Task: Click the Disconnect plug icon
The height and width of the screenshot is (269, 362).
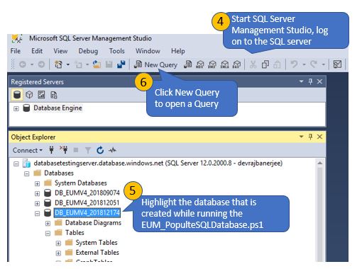Action: (64, 150)
